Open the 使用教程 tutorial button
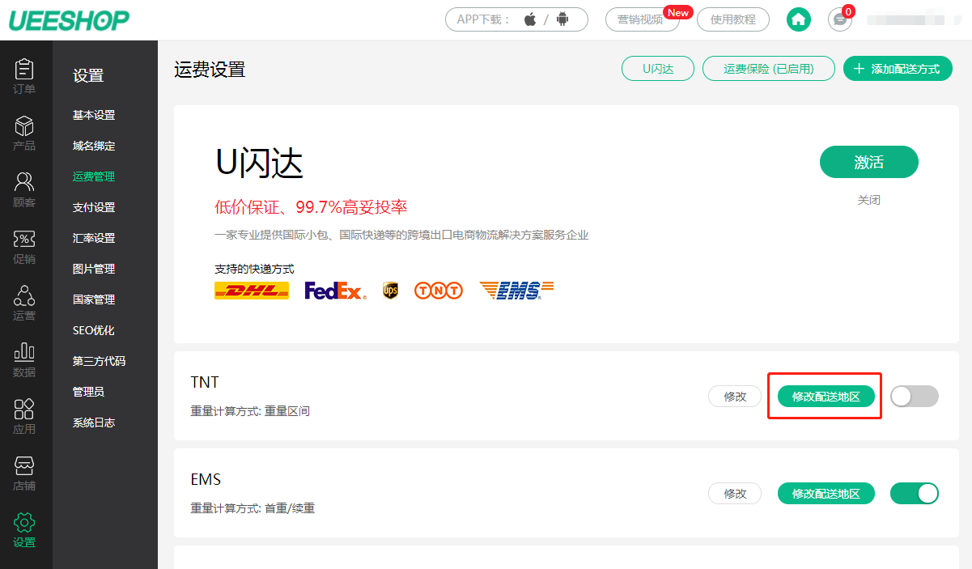Viewport: 972px width, 569px height. coord(733,19)
